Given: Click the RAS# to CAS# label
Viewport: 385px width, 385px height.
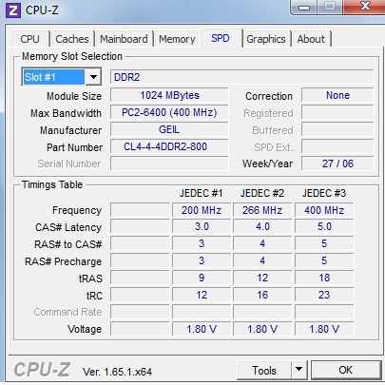Looking at the screenshot, I should coord(68,244).
